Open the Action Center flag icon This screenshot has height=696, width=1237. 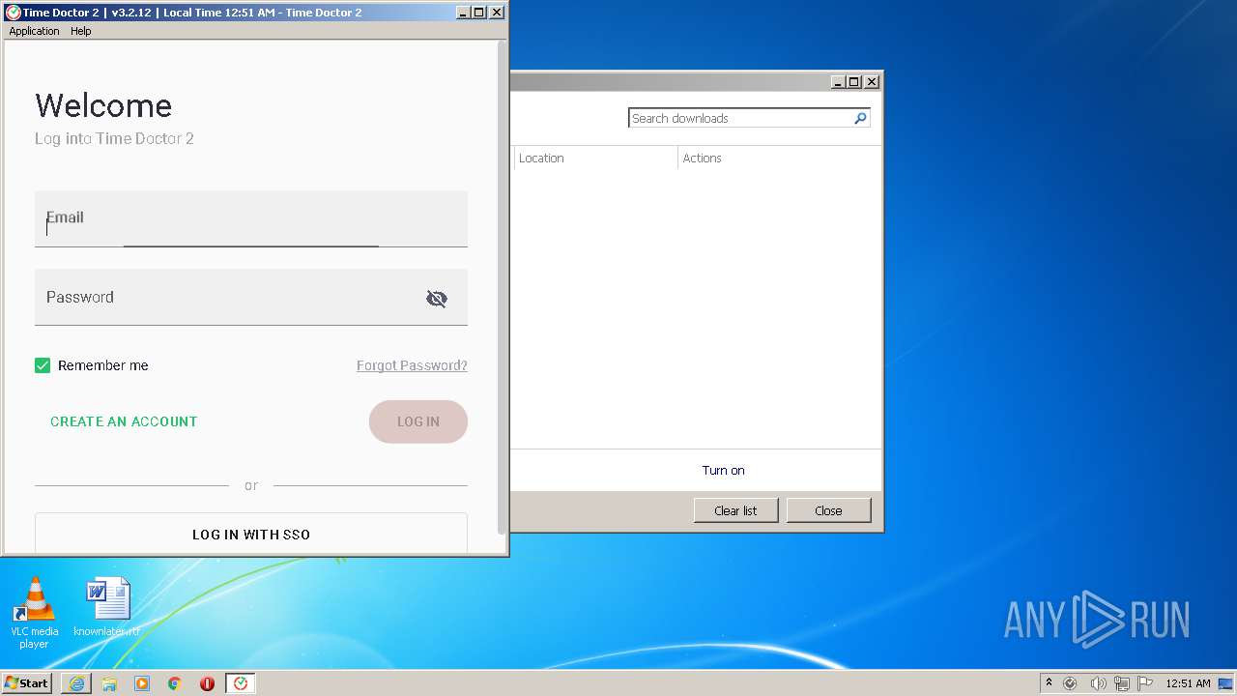[x=1145, y=683]
